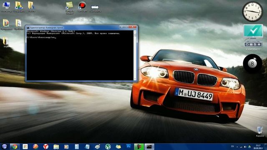Viewport: 267px width, 150px height.
Task: Click the volume speaker tray icon
Action: (x=245, y=147)
